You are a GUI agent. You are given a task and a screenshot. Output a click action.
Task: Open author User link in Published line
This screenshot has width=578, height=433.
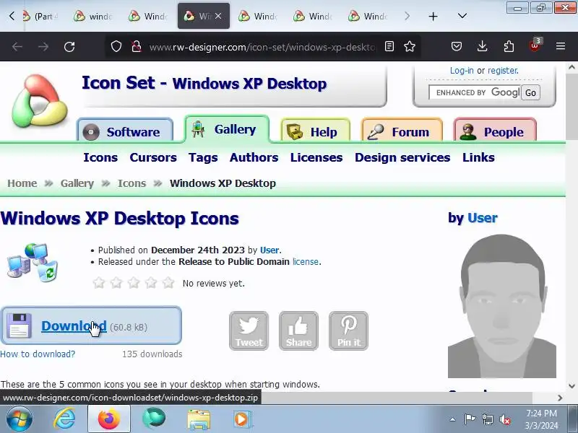pyautogui.click(x=269, y=250)
